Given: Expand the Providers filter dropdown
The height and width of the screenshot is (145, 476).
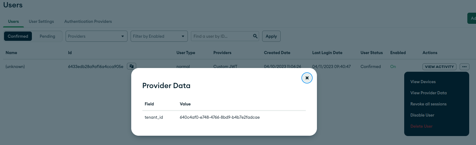Looking at the screenshot, I should point(96,36).
